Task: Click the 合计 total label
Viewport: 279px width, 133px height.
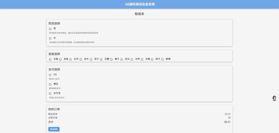Action: [51, 122]
